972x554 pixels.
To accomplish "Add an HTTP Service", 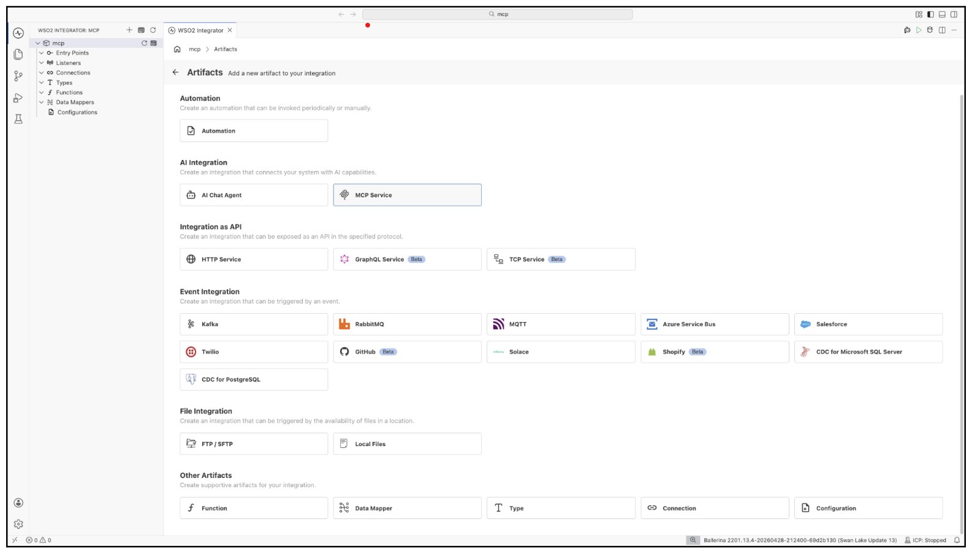I will coord(254,259).
